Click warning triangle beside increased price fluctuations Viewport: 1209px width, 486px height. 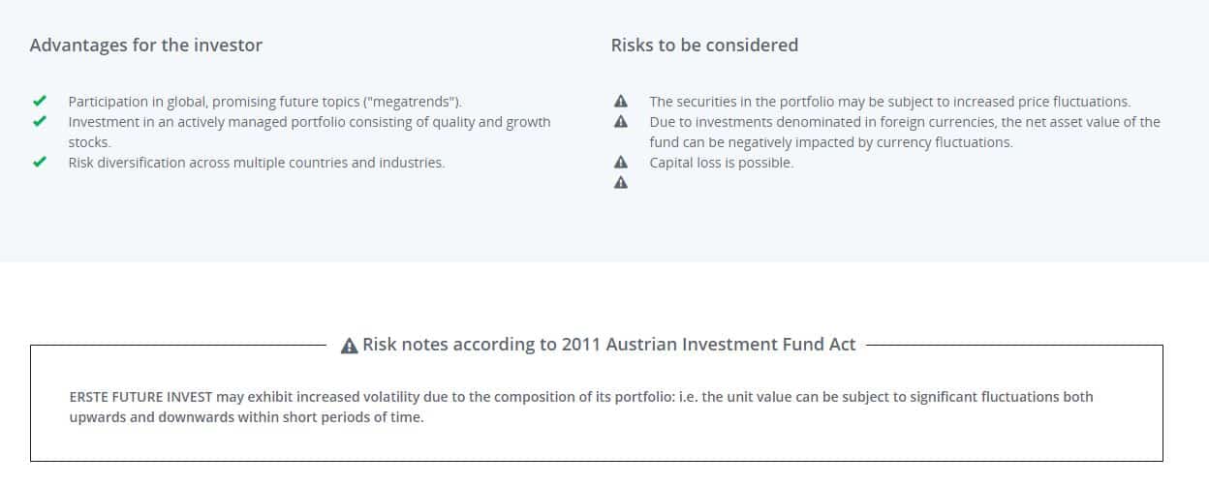pos(621,101)
